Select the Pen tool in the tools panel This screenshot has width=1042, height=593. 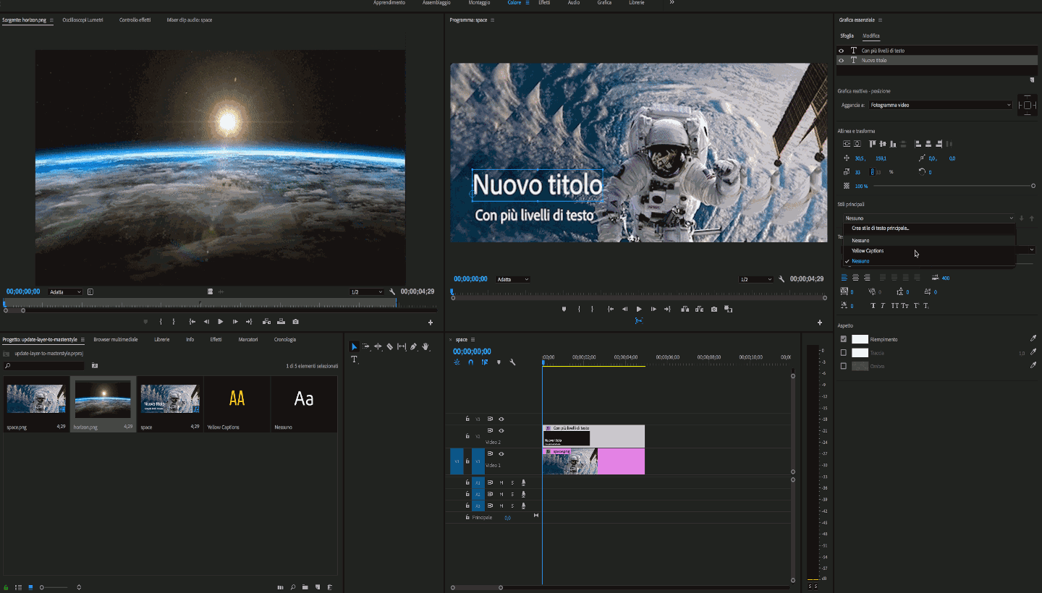coord(413,347)
